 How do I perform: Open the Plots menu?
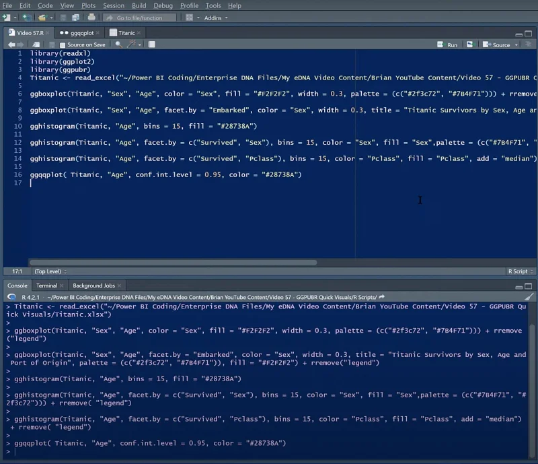[88, 5]
